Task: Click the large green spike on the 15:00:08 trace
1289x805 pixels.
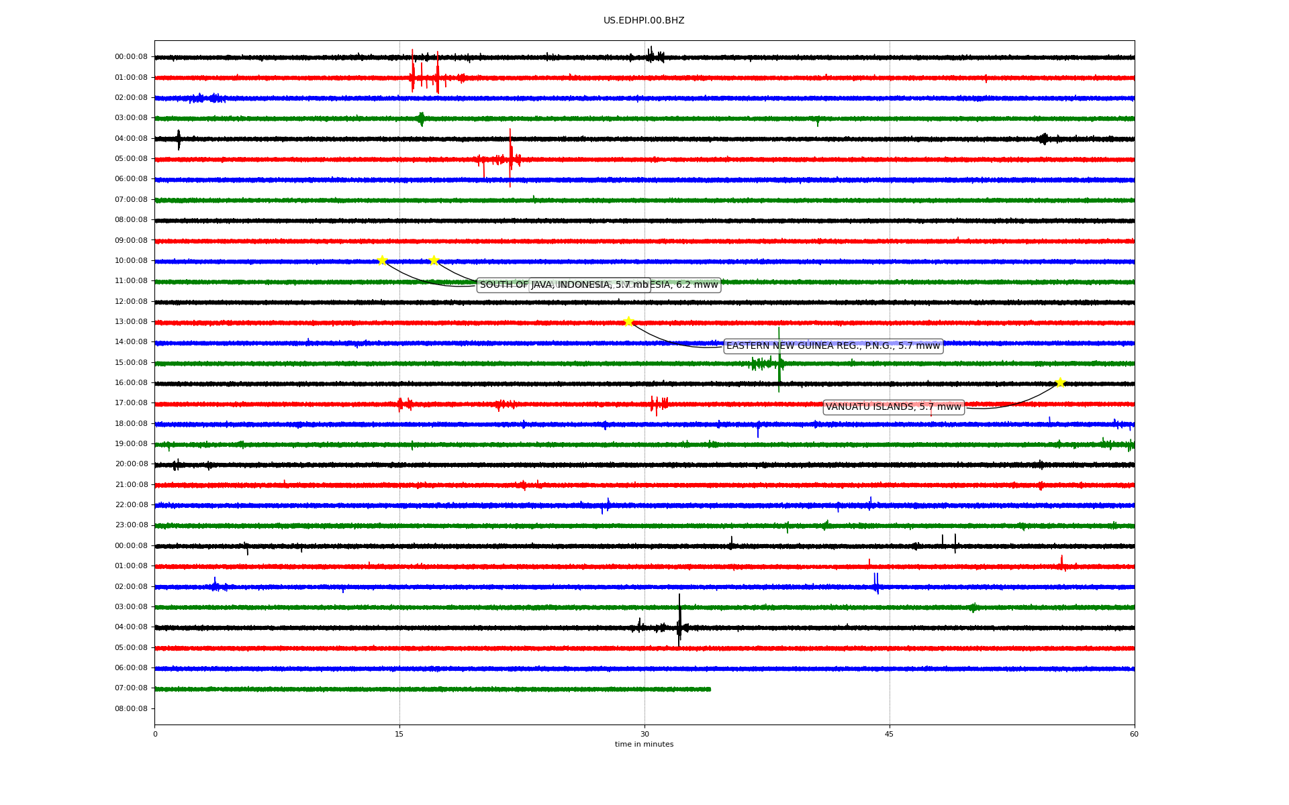Action: coord(779,360)
